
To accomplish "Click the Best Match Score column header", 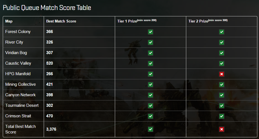I will pyautogui.click(x=61, y=21).
